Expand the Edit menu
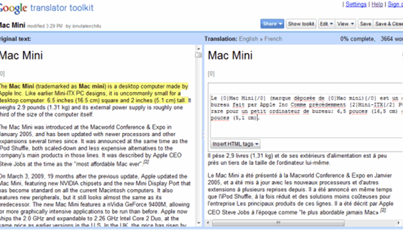Viewport: 403px width, 231px height. (326, 24)
